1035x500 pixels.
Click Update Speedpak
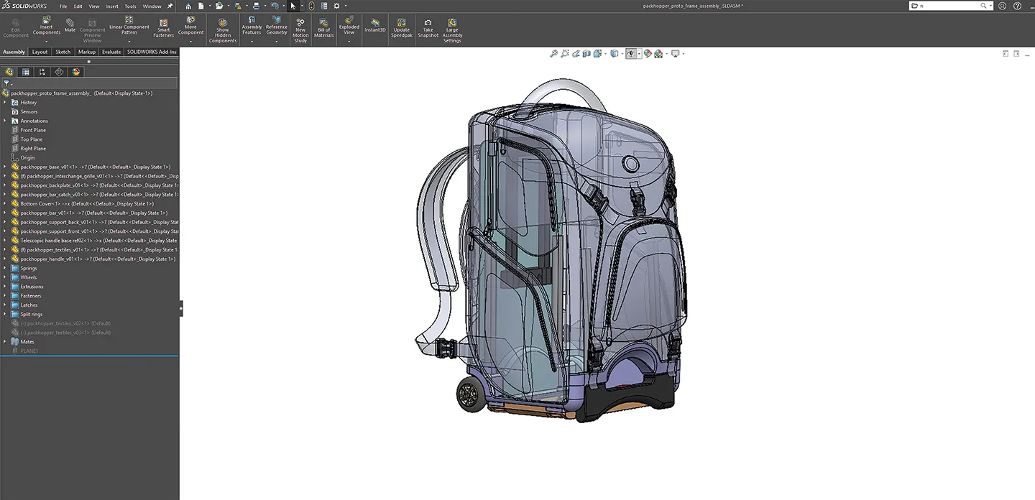point(402,29)
